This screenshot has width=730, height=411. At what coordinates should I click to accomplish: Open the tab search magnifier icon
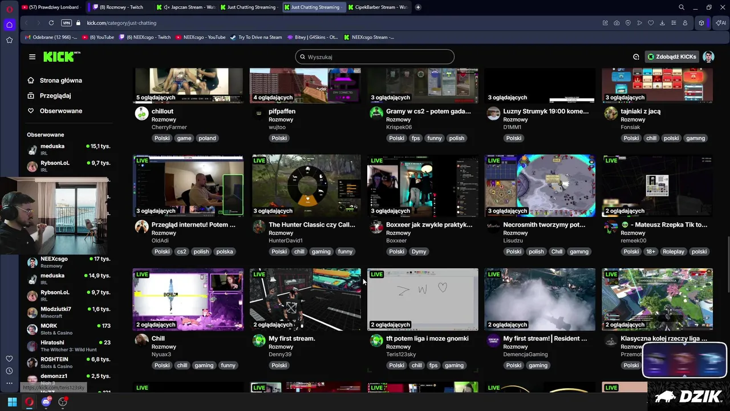click(x=682, y=7)
